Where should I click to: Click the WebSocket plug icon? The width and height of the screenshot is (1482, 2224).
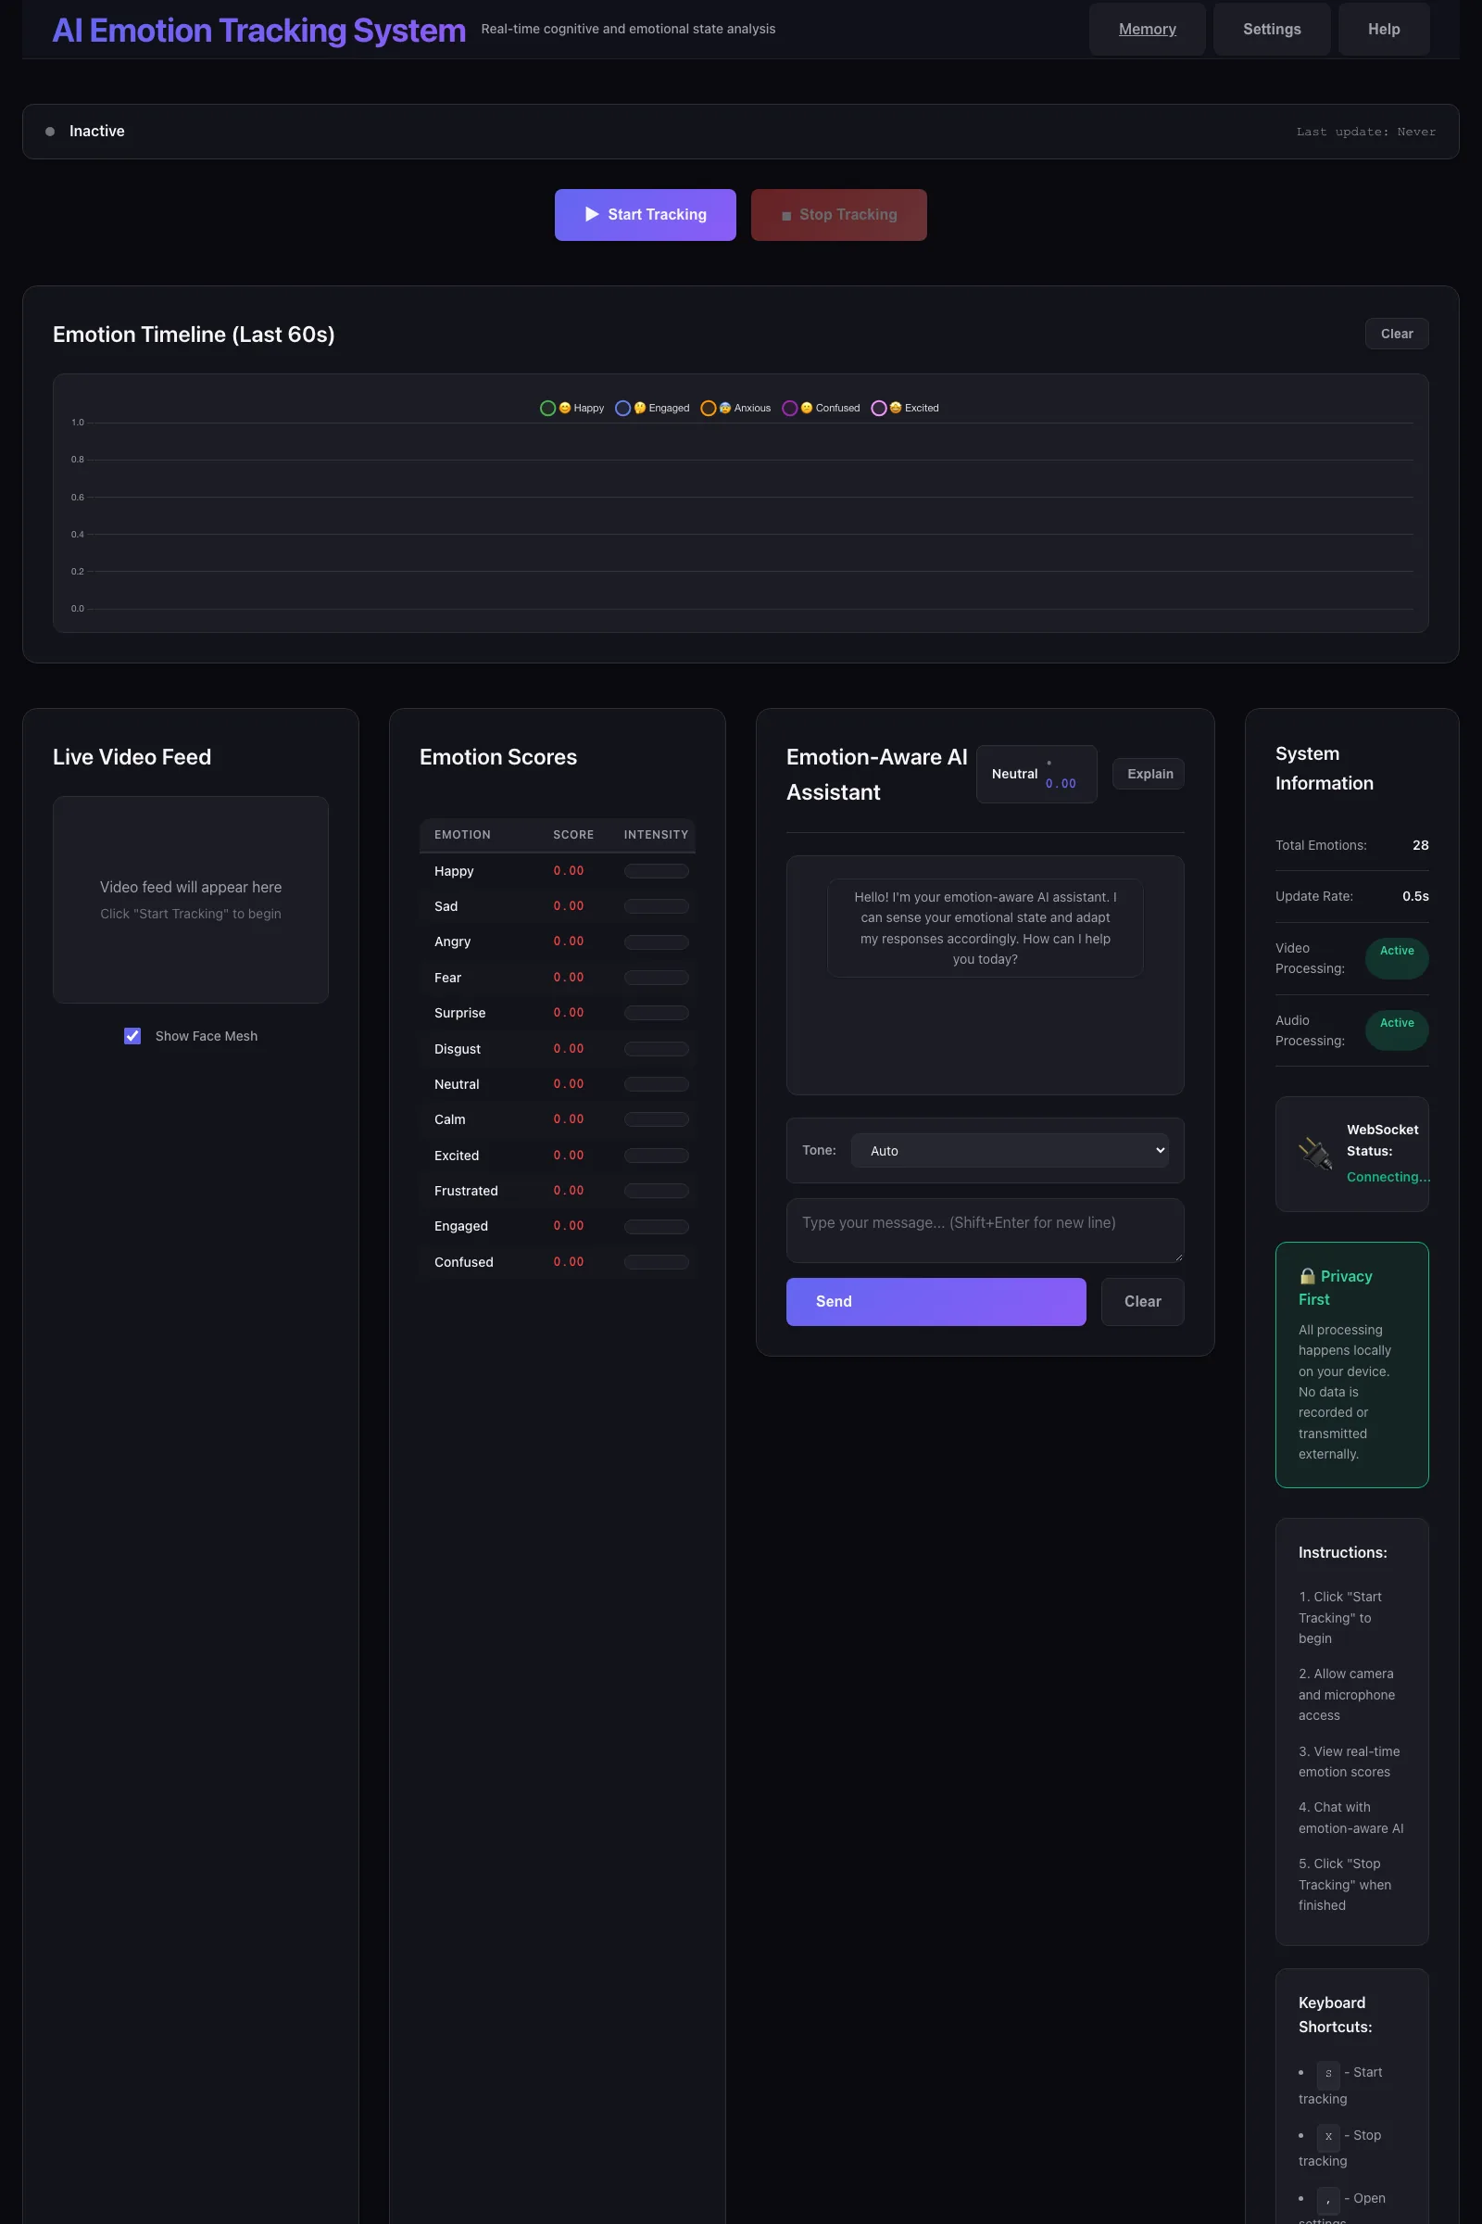[x=1314, y=1154]
